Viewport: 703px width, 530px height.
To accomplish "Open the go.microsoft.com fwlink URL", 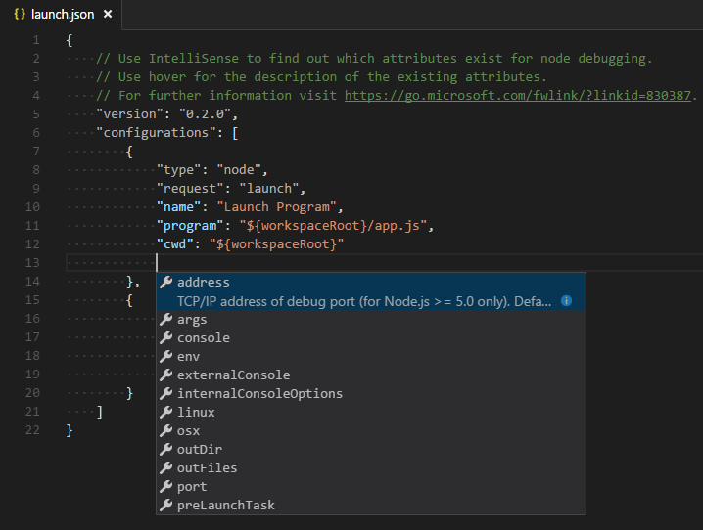I will 519,96.
